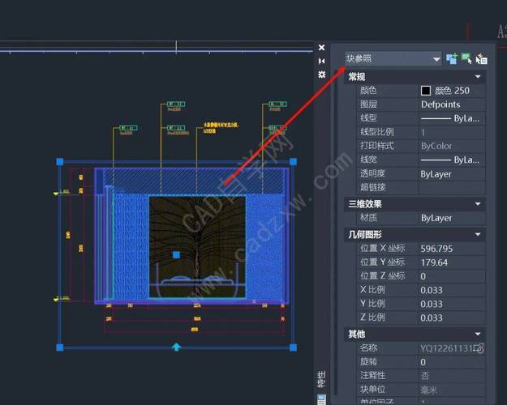Click the palette auto-hide arrows icon
The height and width of the screenshot is (405, 507).
[x=322, y=61]
